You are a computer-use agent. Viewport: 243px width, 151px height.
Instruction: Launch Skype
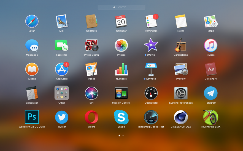pyautogui.click(x=121, y=117)
